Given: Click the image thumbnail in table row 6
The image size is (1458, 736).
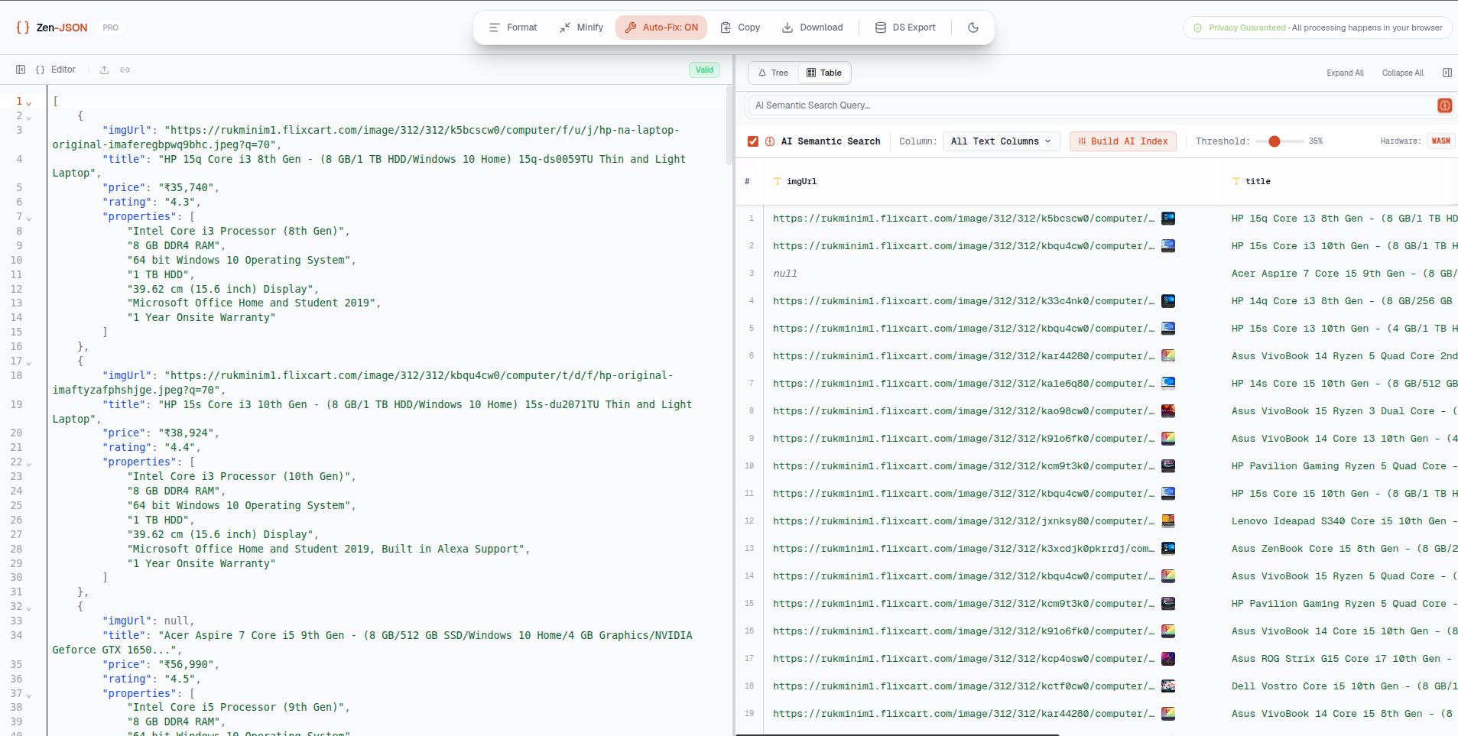Looking at the screenshot, I should pos(1168,356).
